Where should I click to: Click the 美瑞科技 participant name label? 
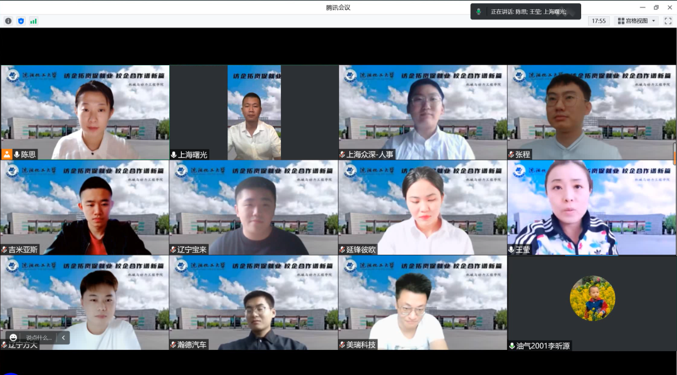[x=360, y=345]
